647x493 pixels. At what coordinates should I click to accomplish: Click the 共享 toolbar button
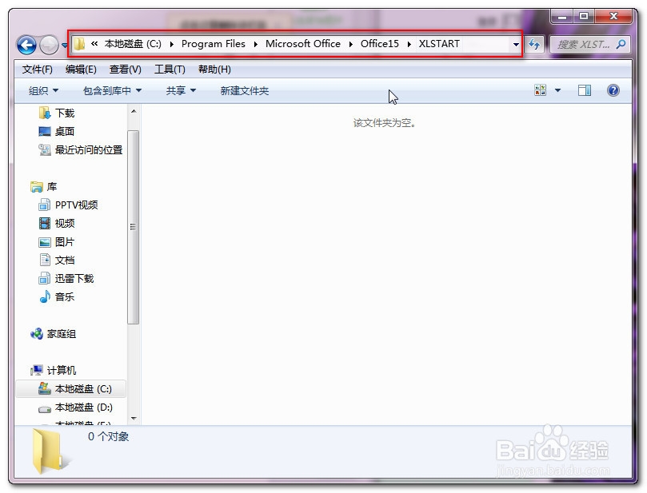pos(178,89)
